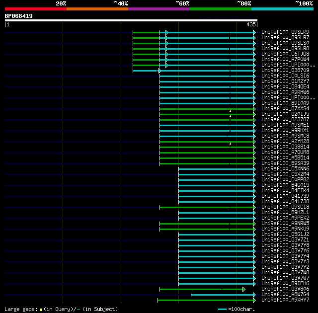Click the green ~80% legend segment
The image size is (318, 313).
tap(221, 9)
